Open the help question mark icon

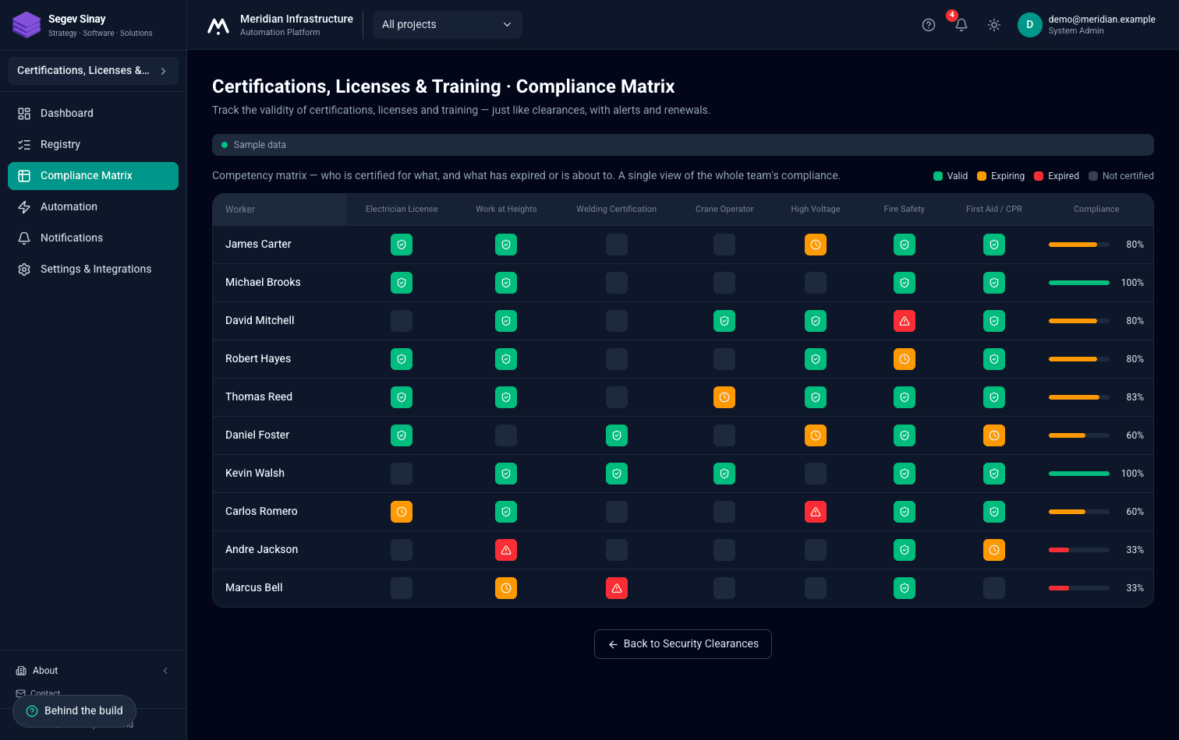pyautogui.click(x=928, y=25)
